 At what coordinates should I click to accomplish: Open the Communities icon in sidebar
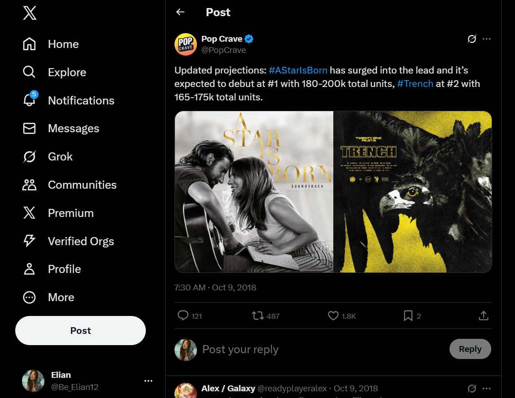click(30, 185)
